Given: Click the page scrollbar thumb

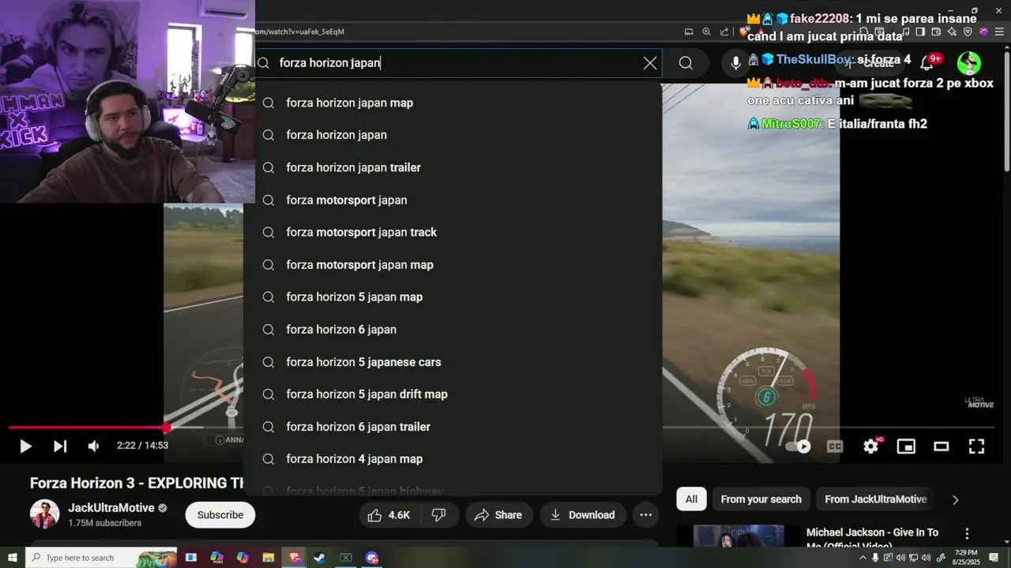Looking at the screenshot, I should click(x=1006, y=110).
